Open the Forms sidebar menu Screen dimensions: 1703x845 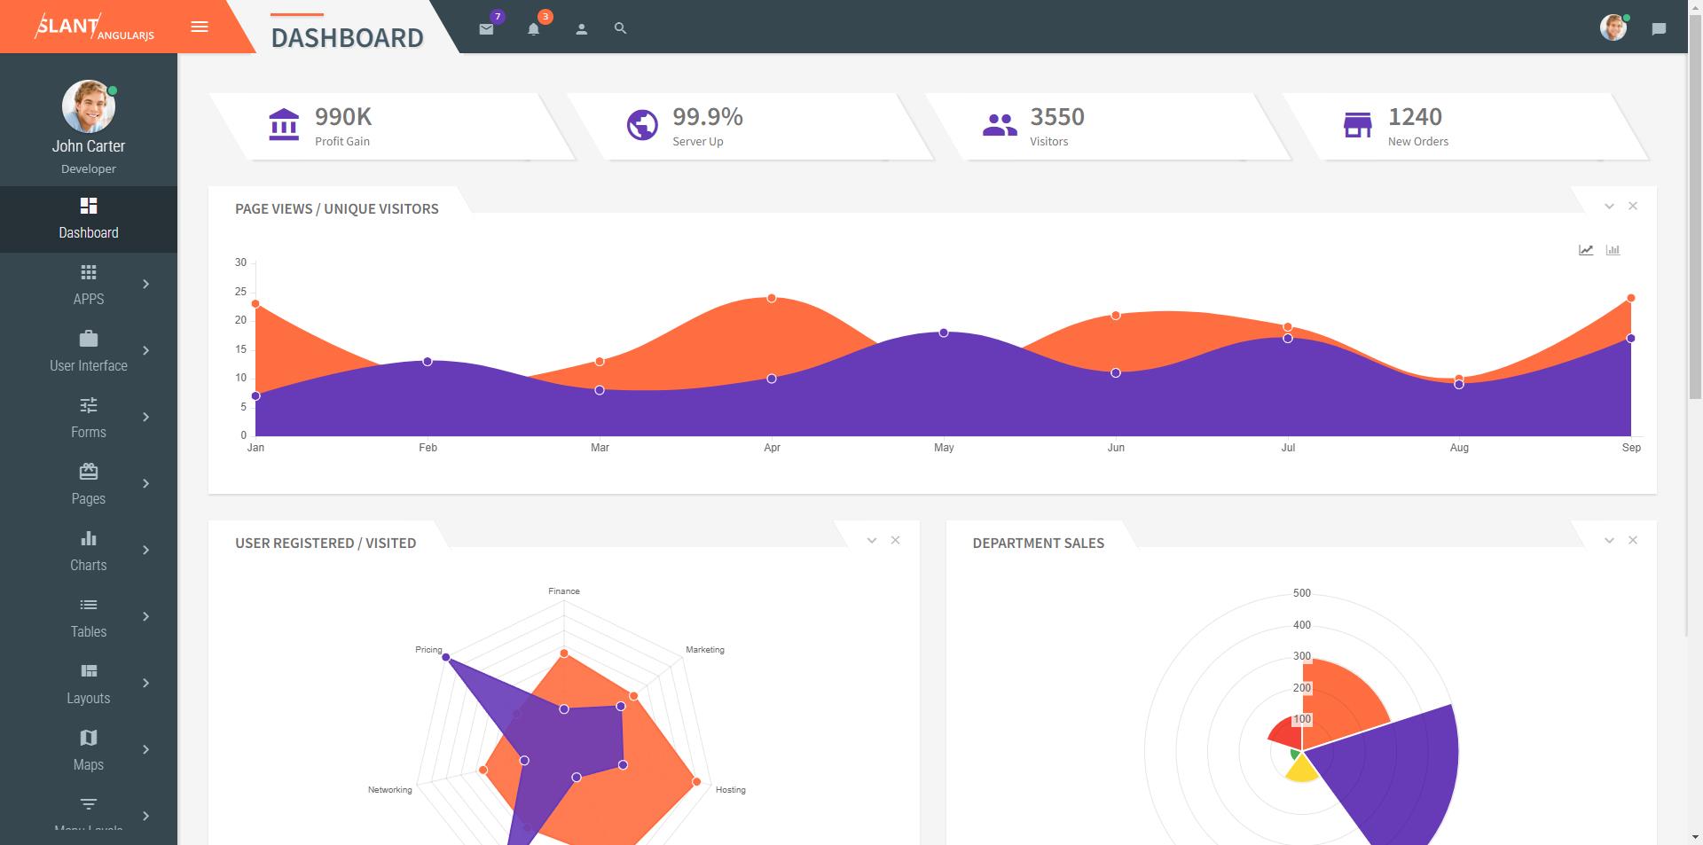[89, 419]
